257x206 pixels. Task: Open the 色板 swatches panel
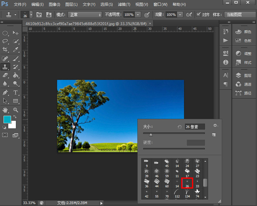243,41
